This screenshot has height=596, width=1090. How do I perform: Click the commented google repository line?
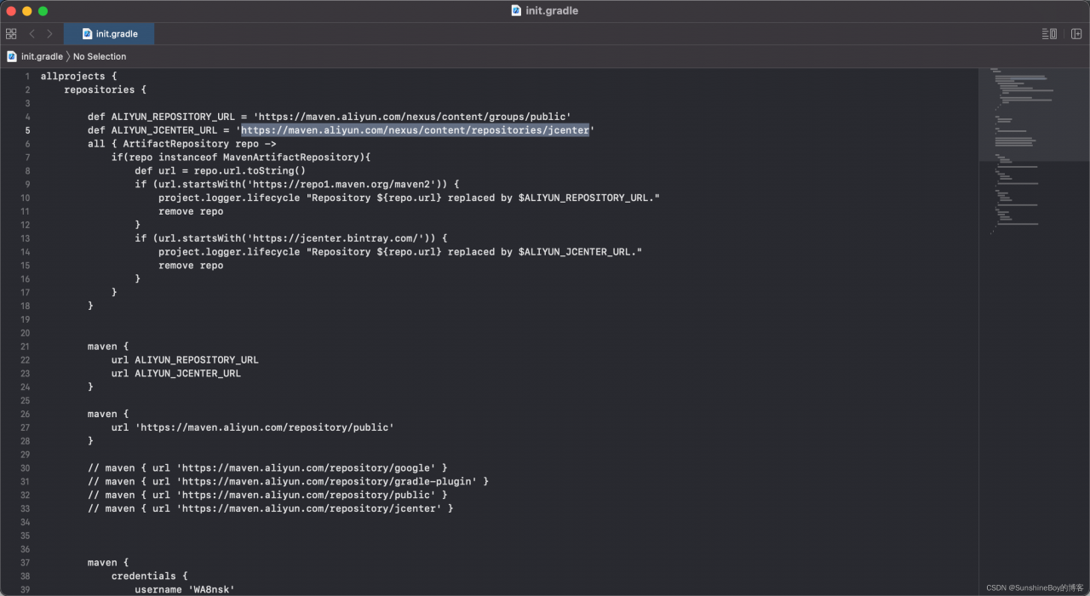267,467
